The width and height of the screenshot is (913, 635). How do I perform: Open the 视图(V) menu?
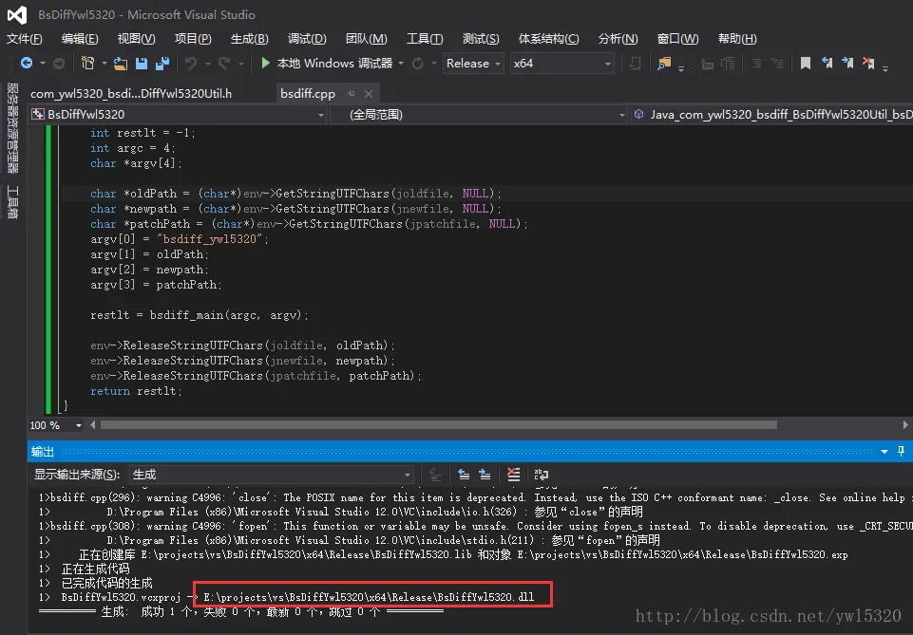136,39
